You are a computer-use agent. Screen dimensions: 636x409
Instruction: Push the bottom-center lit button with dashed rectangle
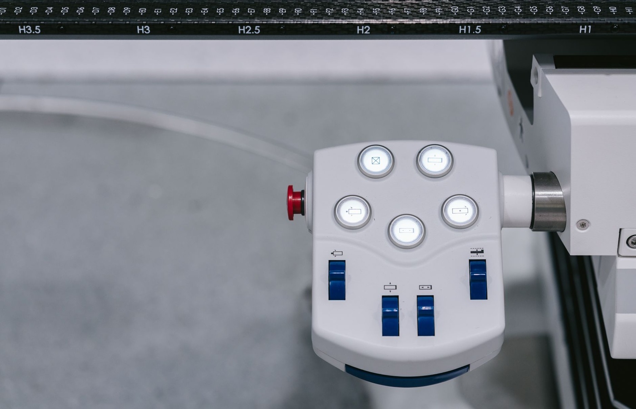pos(407,231)
